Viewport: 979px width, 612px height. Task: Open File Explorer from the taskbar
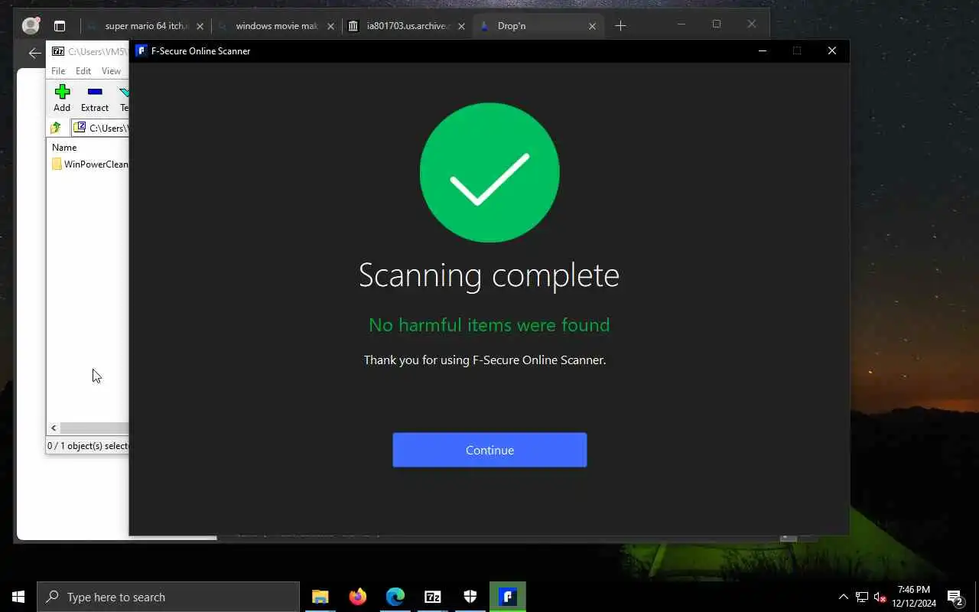pos(320,597)
